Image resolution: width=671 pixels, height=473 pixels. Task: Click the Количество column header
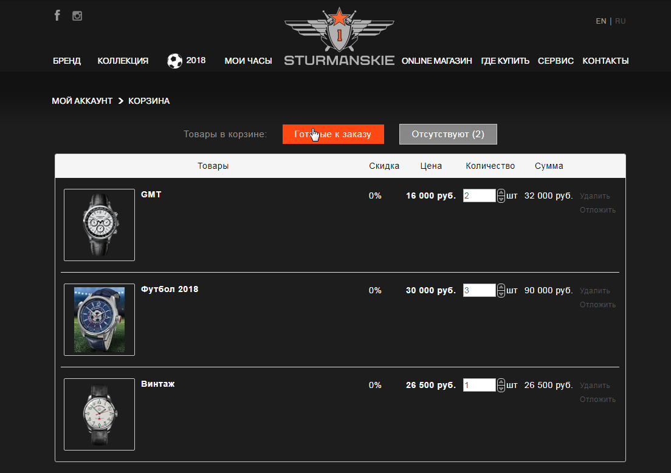490,166
